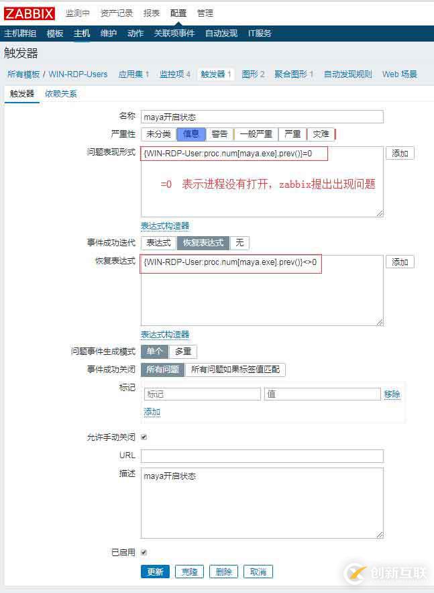
Task: Select 恢复表达式 for 事件成功迭代
Action: pos(203,243)
